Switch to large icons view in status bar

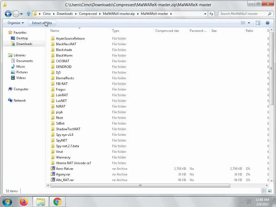pyautogui.click(x=270, y=191)
